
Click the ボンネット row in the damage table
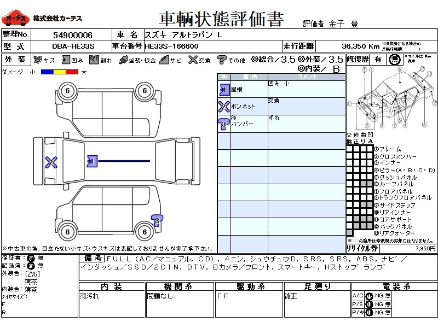coord(281,106)
